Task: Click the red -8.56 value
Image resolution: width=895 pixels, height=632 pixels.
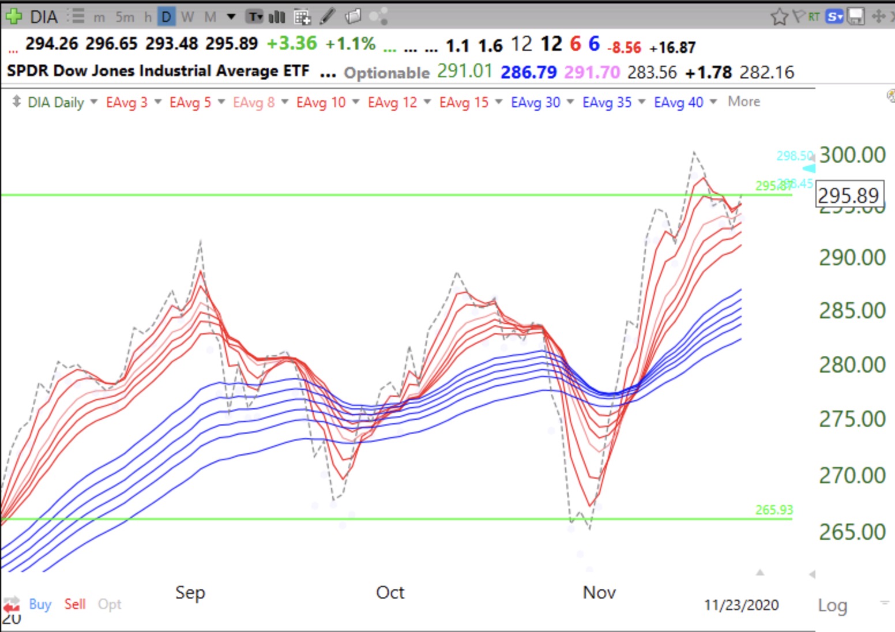Action: tap(624, 47)
